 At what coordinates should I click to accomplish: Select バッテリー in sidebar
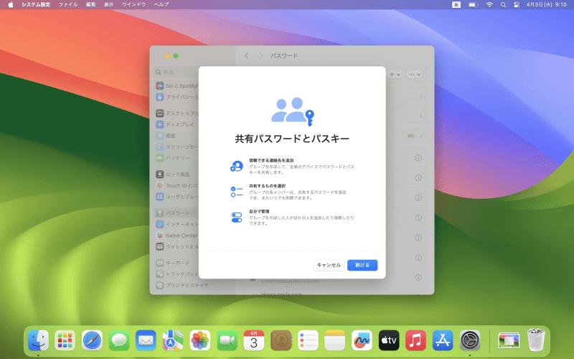177,158
